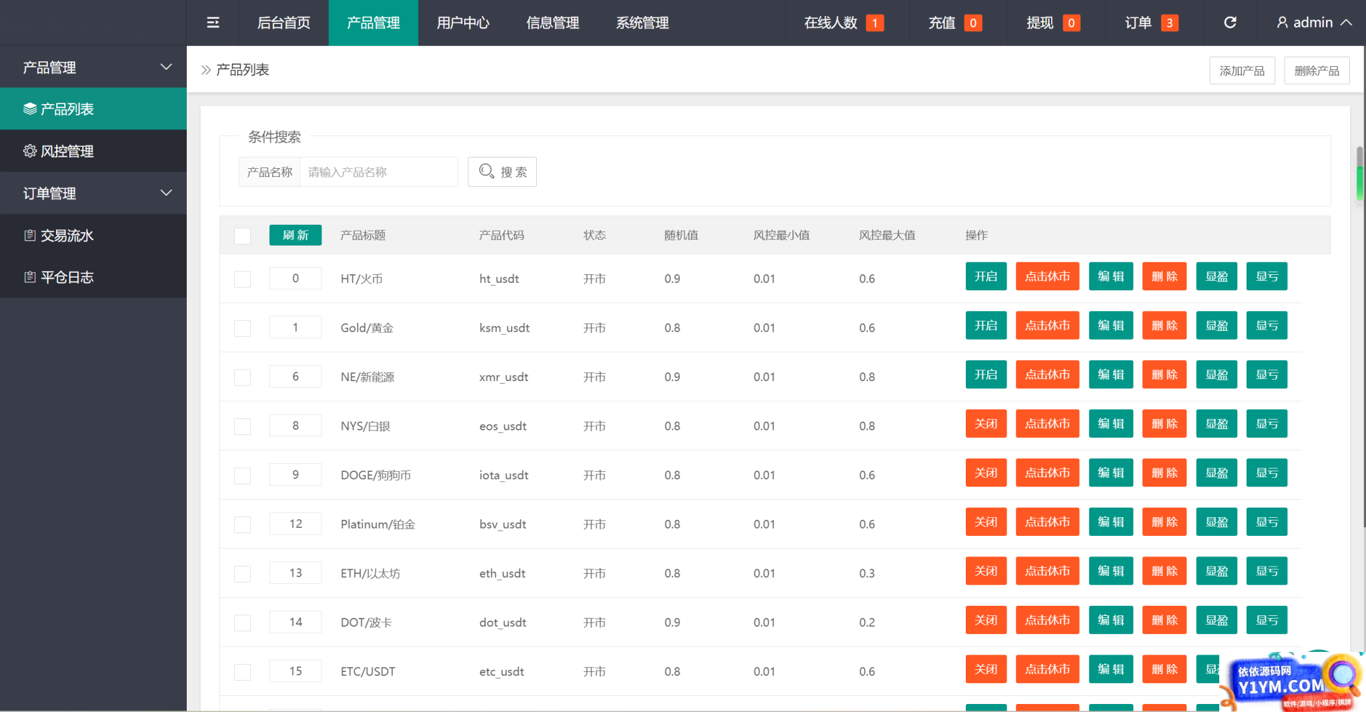Click 关闭 for ETH/以太坊 row

[986, 571]
